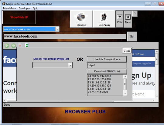Select proxy 91.74.171.6:3128
Screen dimensions: 164x125
[98, 92]
